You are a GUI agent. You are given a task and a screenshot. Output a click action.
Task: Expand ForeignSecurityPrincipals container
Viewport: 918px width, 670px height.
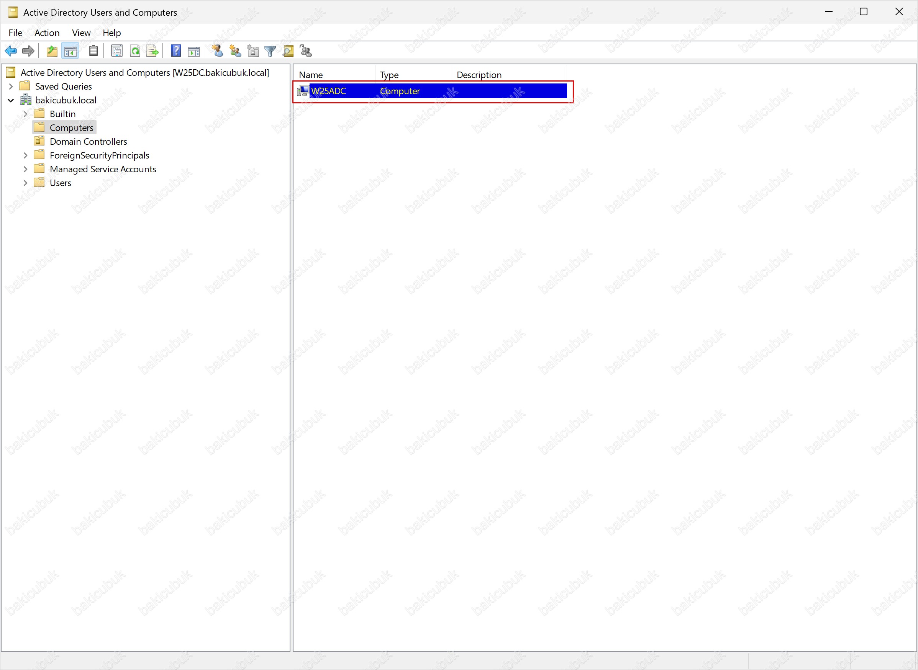(x=26, y=155)
